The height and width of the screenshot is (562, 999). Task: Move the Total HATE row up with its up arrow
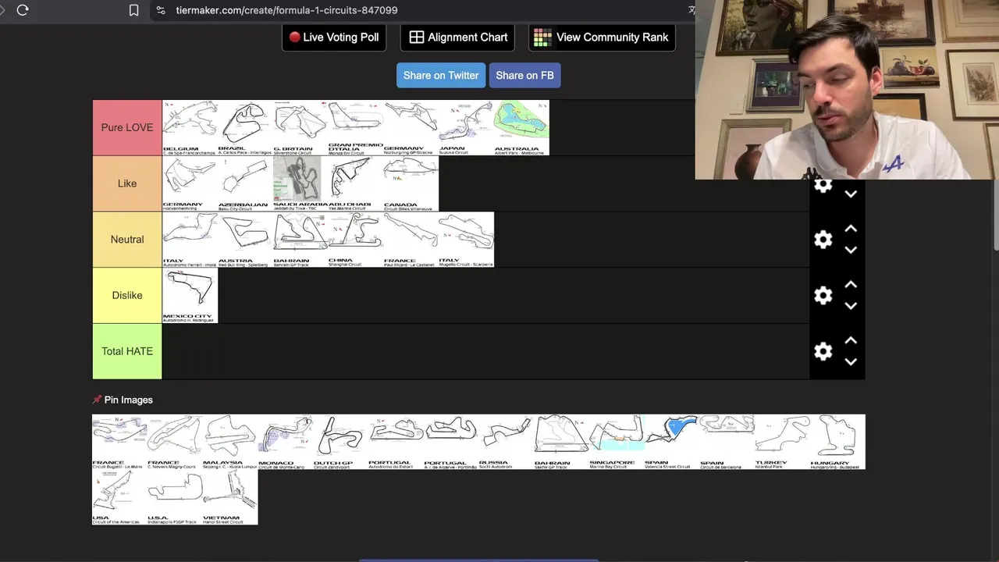[851, 340]
